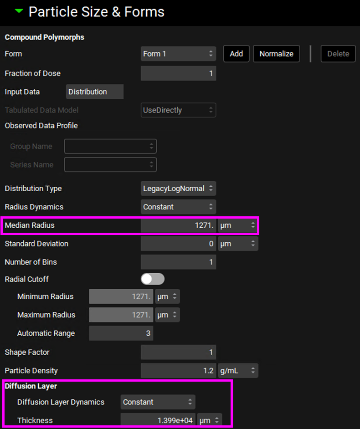Open the Series Name dropdown
Viewport: 360px width, 429px height.
pos(110,165)
